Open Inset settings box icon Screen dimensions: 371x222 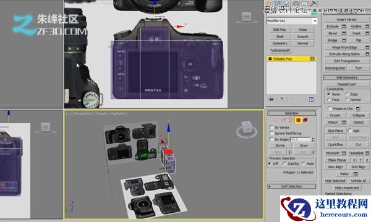click(x=367, y=33)
